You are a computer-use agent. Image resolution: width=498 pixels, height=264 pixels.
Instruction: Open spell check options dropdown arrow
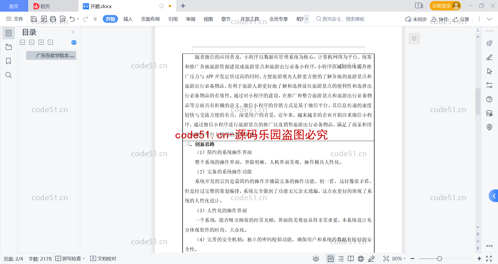coord(84,259)
